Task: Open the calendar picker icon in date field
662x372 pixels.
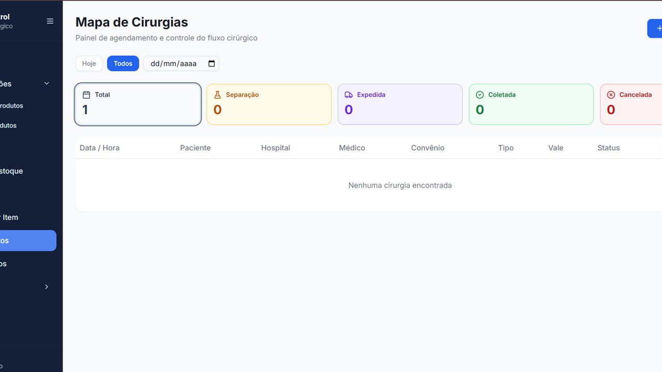Action: click(212, 64)
